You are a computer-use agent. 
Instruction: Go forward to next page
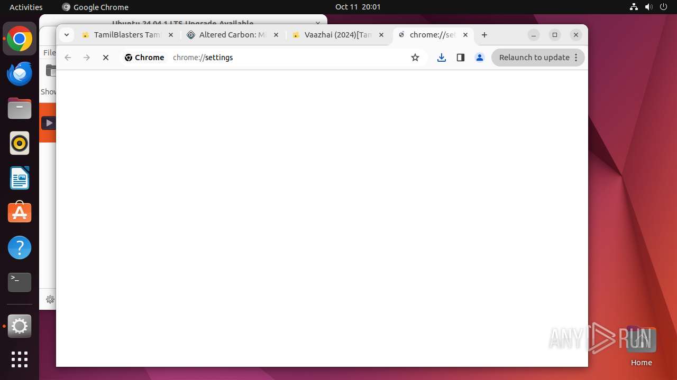point(87,58)
